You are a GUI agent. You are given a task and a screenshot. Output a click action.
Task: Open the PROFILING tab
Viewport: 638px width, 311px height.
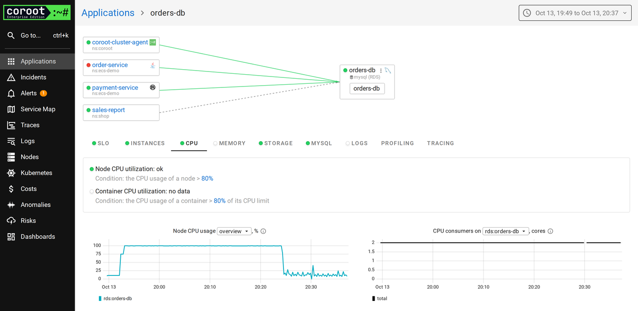coord(397,143)
